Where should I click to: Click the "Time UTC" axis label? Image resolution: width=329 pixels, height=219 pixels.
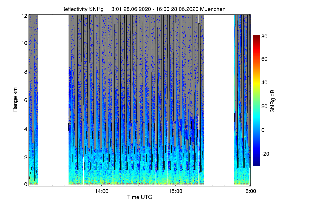140,197
